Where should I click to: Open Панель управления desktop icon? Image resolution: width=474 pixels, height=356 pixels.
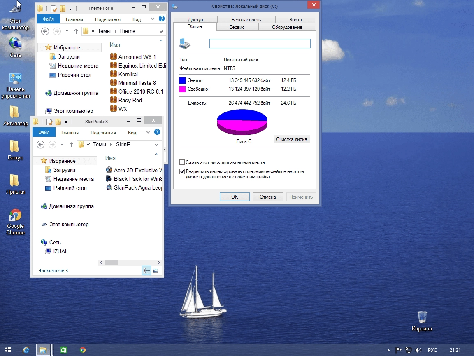click(15, 86)
